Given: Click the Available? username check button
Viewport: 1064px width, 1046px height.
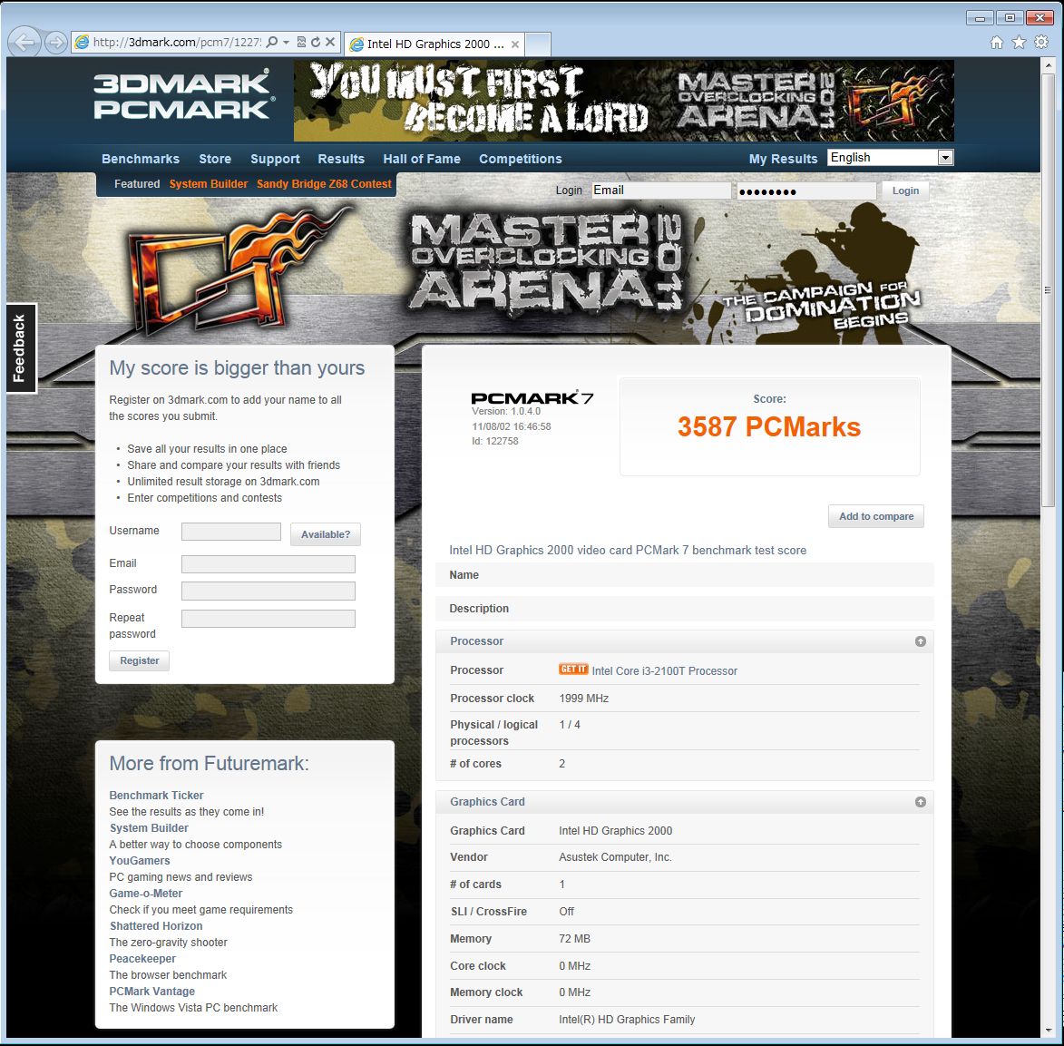Looking at the screenshot, I should [x=326, y=534].
